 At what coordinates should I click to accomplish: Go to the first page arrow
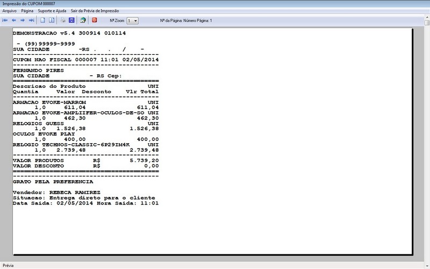point(5,20)
